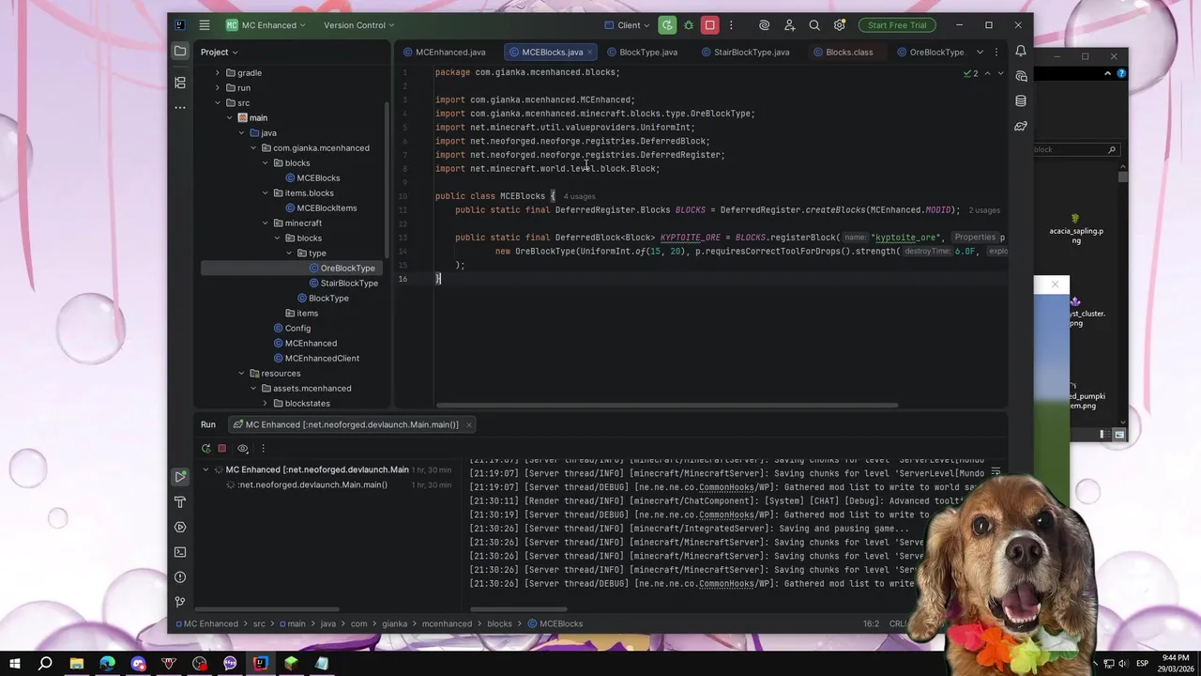Screen dimensions: 1201x676
Task: Toggle the Project tool window folder icon
Action: point(180,52)
